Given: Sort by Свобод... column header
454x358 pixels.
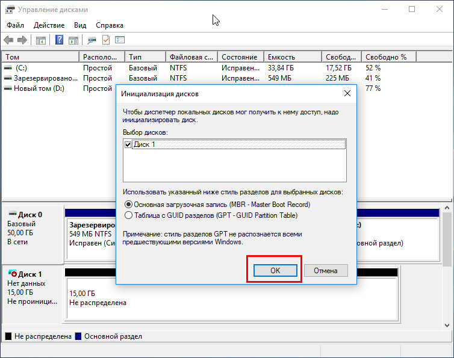Looking at the screenshot, I should click(x=341, y=57).
